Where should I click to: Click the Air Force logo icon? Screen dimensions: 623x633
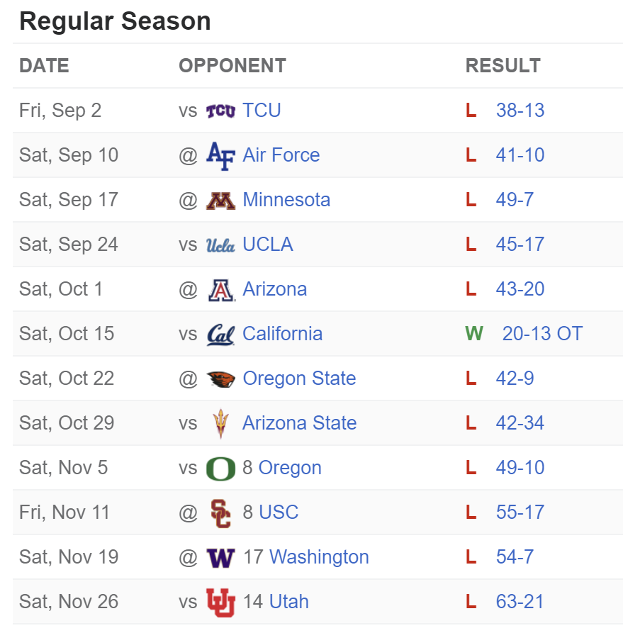click(220, 156)
